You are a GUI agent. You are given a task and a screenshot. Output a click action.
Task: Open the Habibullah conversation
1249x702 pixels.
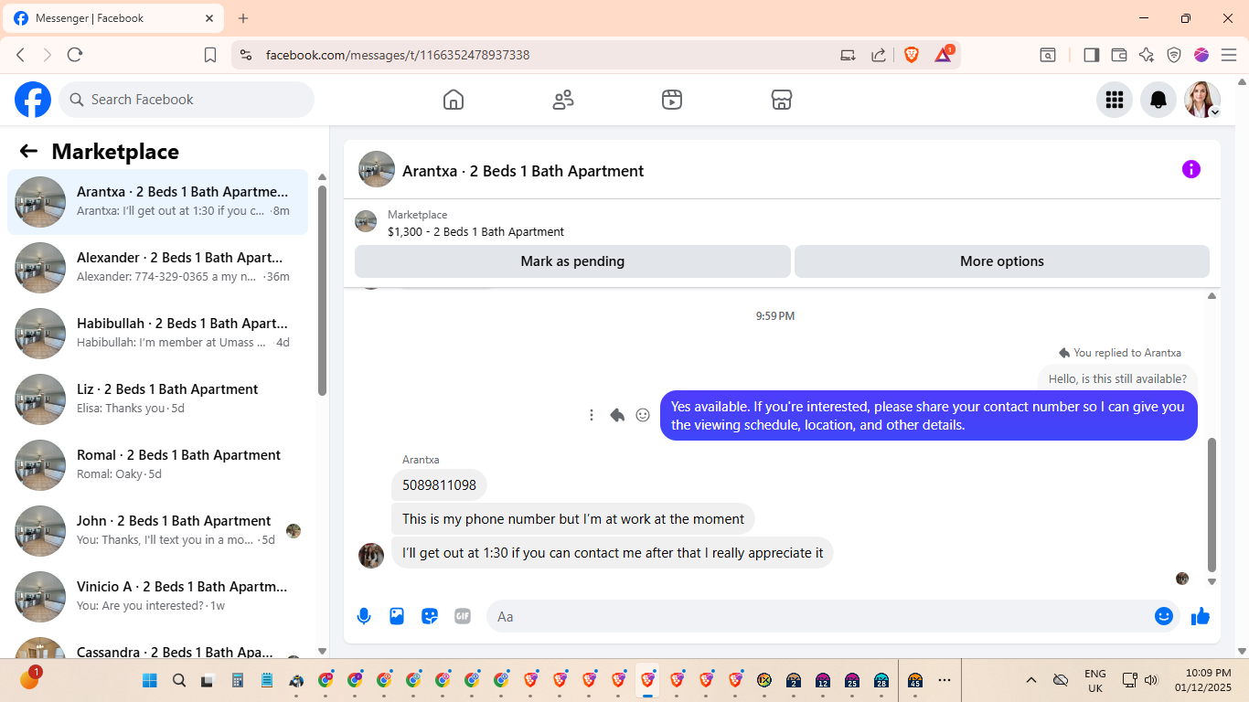click(157, 334)
